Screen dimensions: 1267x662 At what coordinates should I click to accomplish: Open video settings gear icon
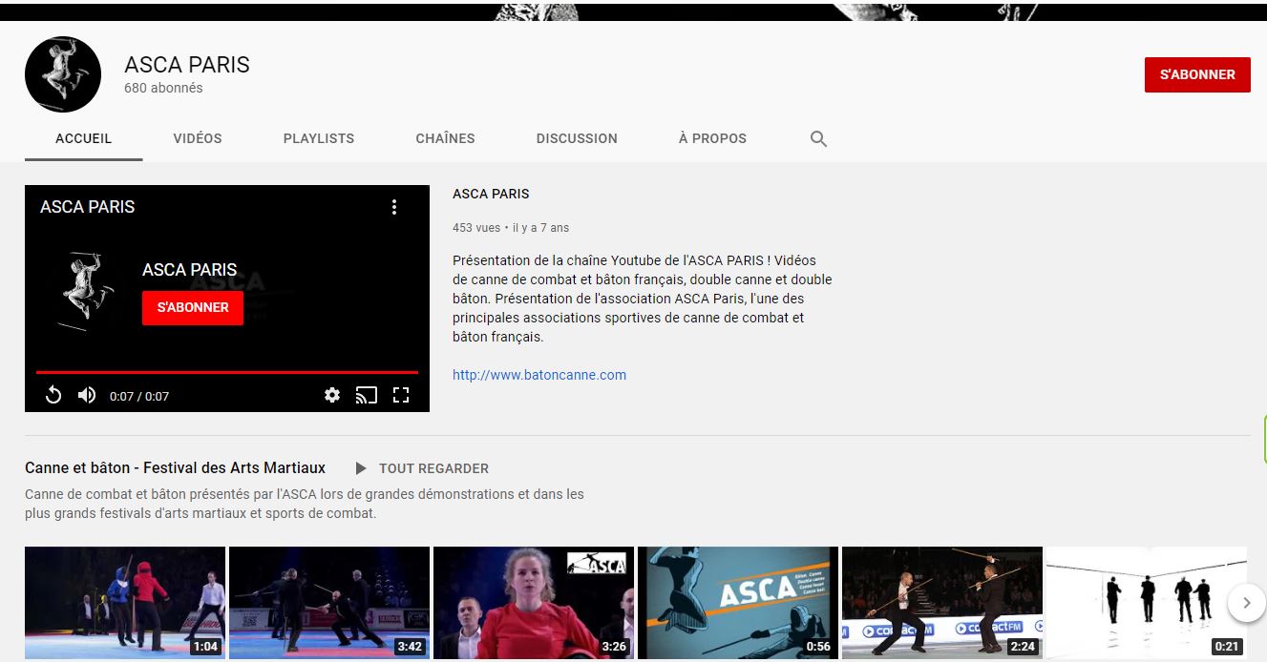pyautogui.click(x=332, y=395)
